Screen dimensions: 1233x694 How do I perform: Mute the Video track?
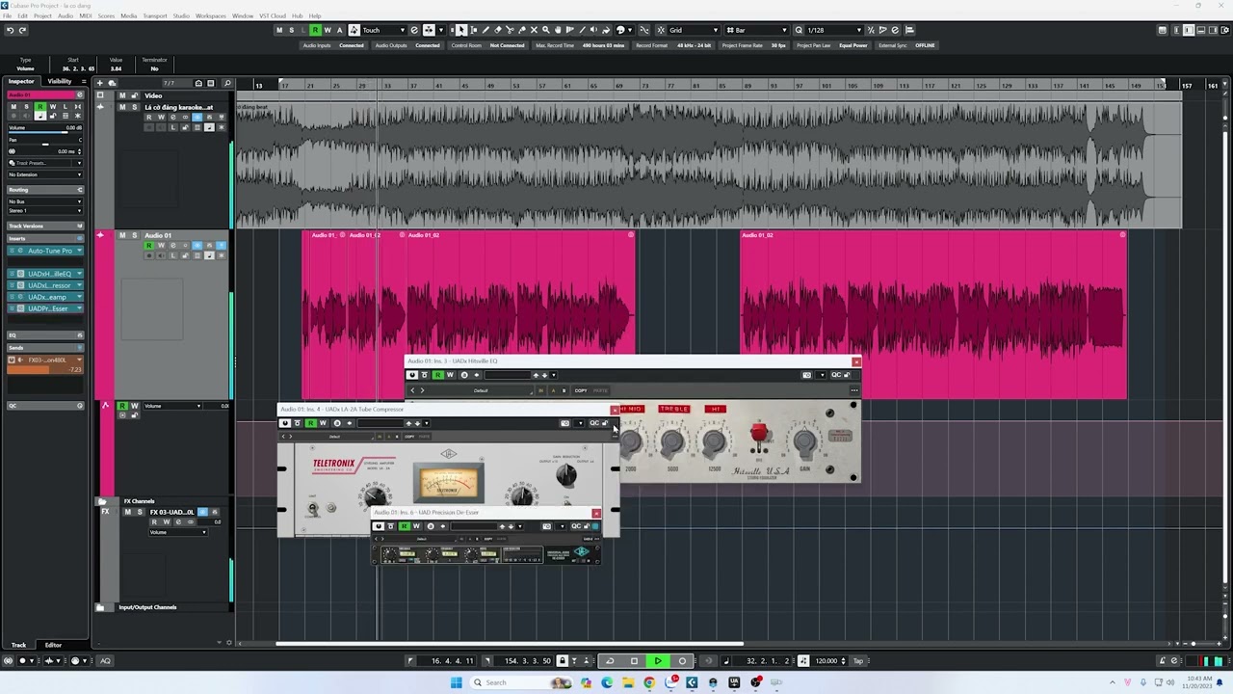[x=122, y=95]
